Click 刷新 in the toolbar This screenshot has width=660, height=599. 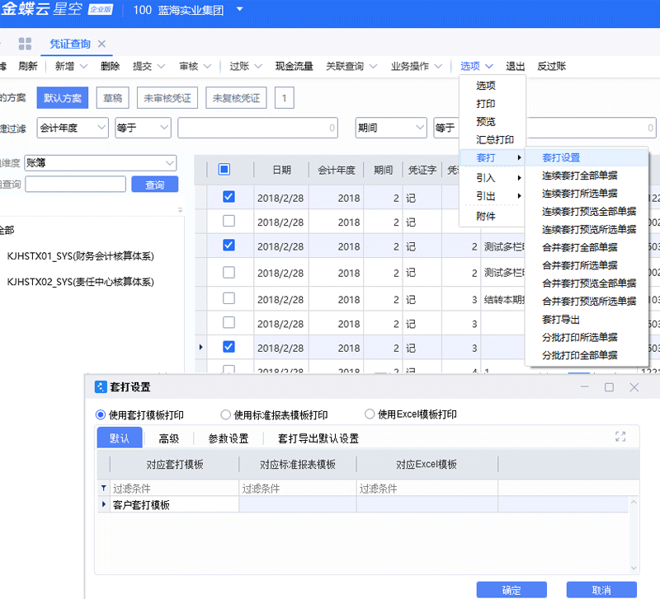[x=28, y=66]
